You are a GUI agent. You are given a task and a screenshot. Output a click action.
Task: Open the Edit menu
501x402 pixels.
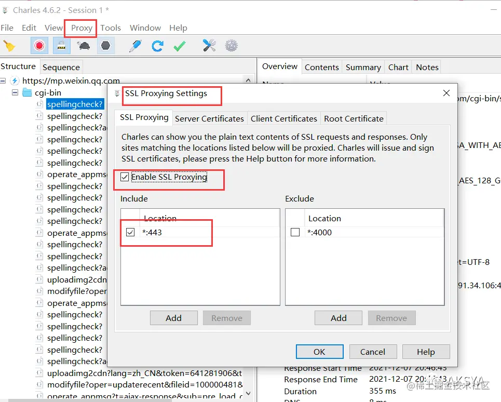[29, 28]
